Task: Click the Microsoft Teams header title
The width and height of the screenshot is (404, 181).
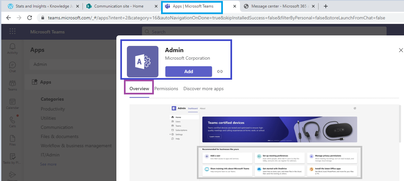Action: coord(47,32)
